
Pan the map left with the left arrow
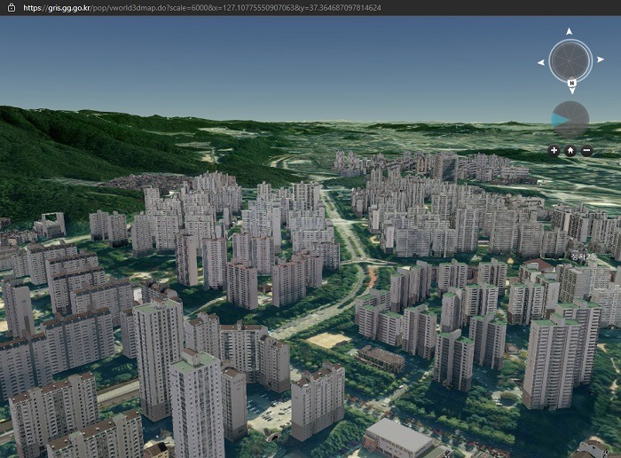coord(540,62)
